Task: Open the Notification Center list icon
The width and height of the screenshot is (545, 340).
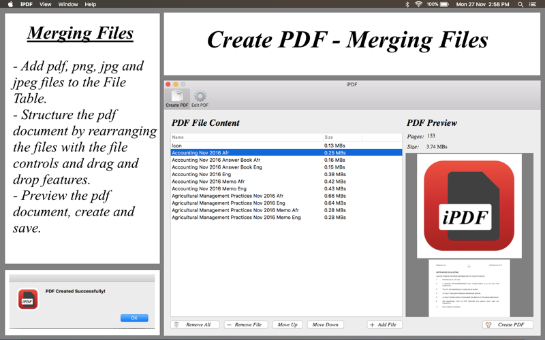Action: click(533, 5)
